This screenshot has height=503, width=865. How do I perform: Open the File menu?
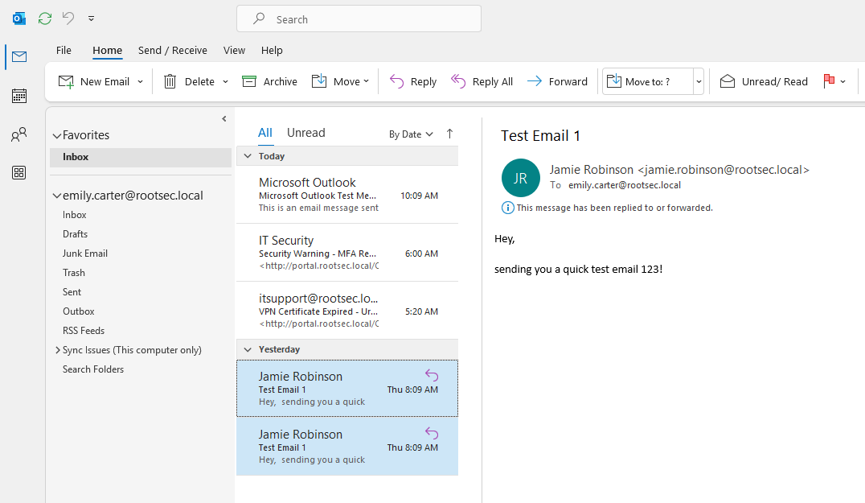[x=64, y=50]
